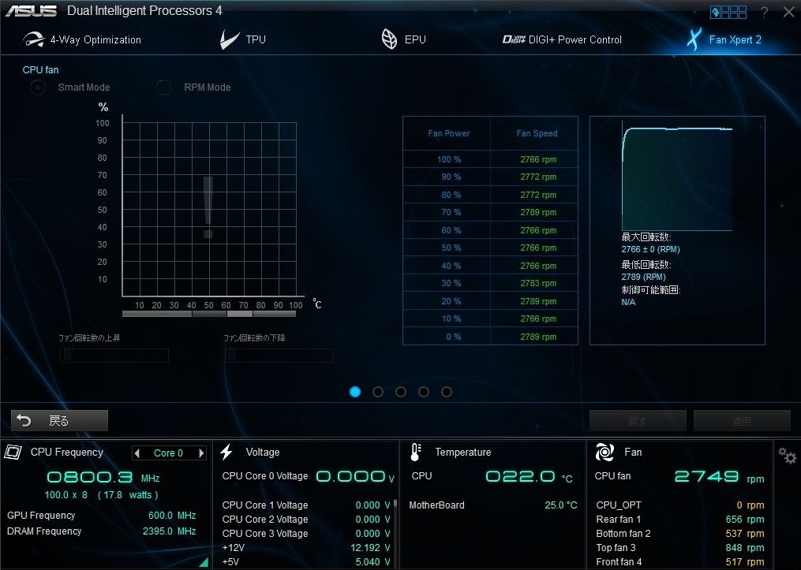801x570 pixels.
Task: Close the Dual Intelligent Processors window
Action: 788,13
